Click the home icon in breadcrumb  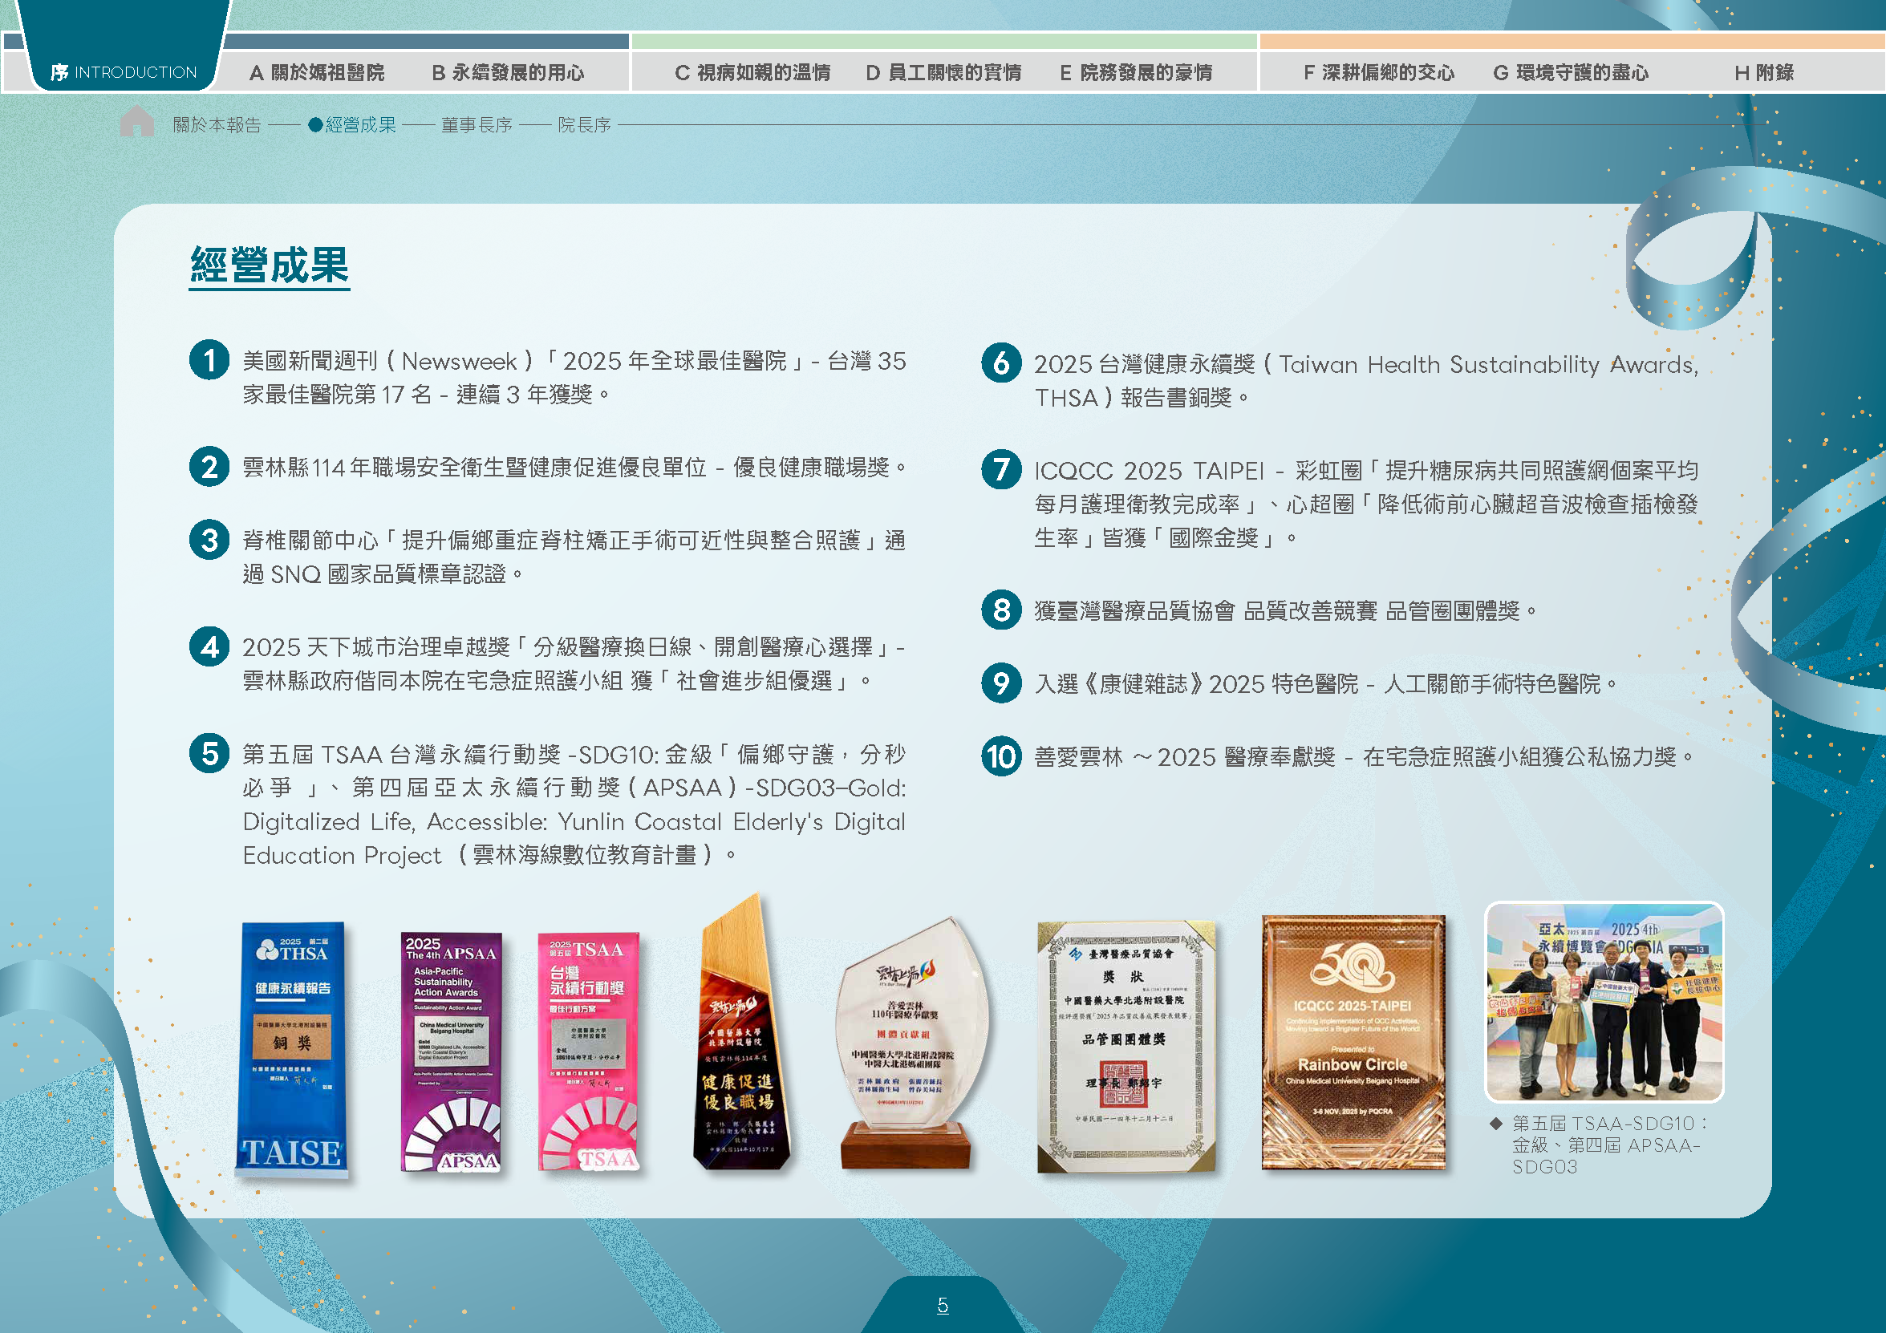137,122
